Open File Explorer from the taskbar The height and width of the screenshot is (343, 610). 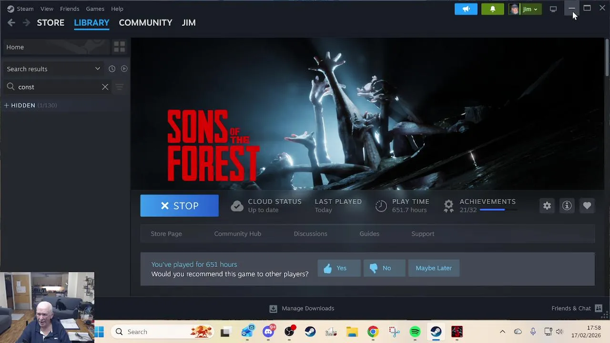(352, 332)
